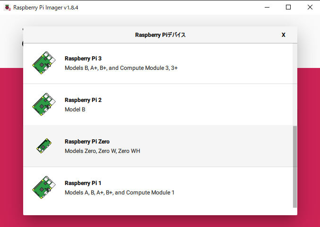The image size is (320, 227).
Task: Click the Raspberry Pi 1 board icon
Action: coord(44,187)
